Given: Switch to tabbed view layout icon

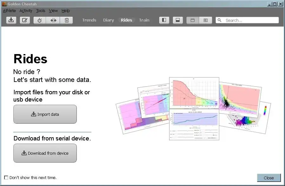Looking at the screenshot, I should coord(193,20).
